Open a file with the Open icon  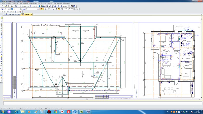pyautogui.click(x=5, y=6)
